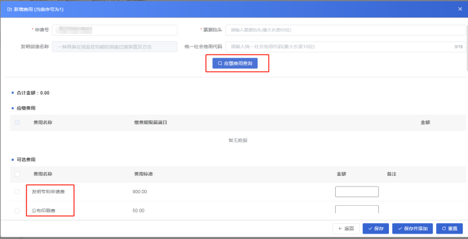Save the fee using 保存 button

[x=376, y=228]
